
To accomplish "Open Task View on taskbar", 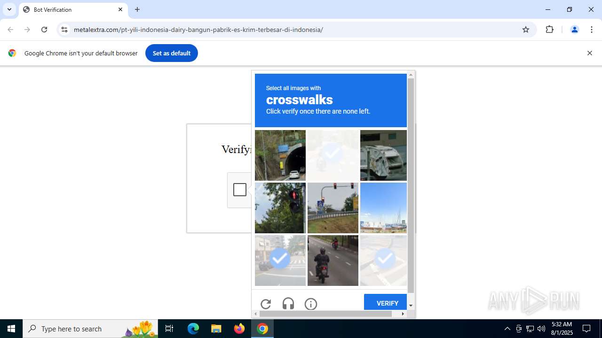I will coord(169,329).
